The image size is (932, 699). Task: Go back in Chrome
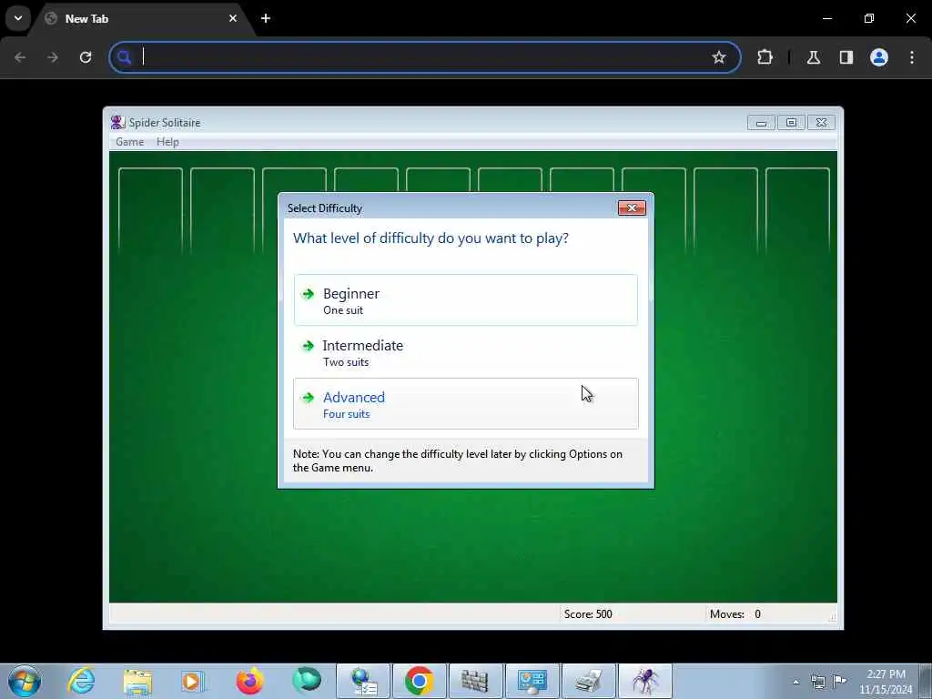(x=20, y=57)
